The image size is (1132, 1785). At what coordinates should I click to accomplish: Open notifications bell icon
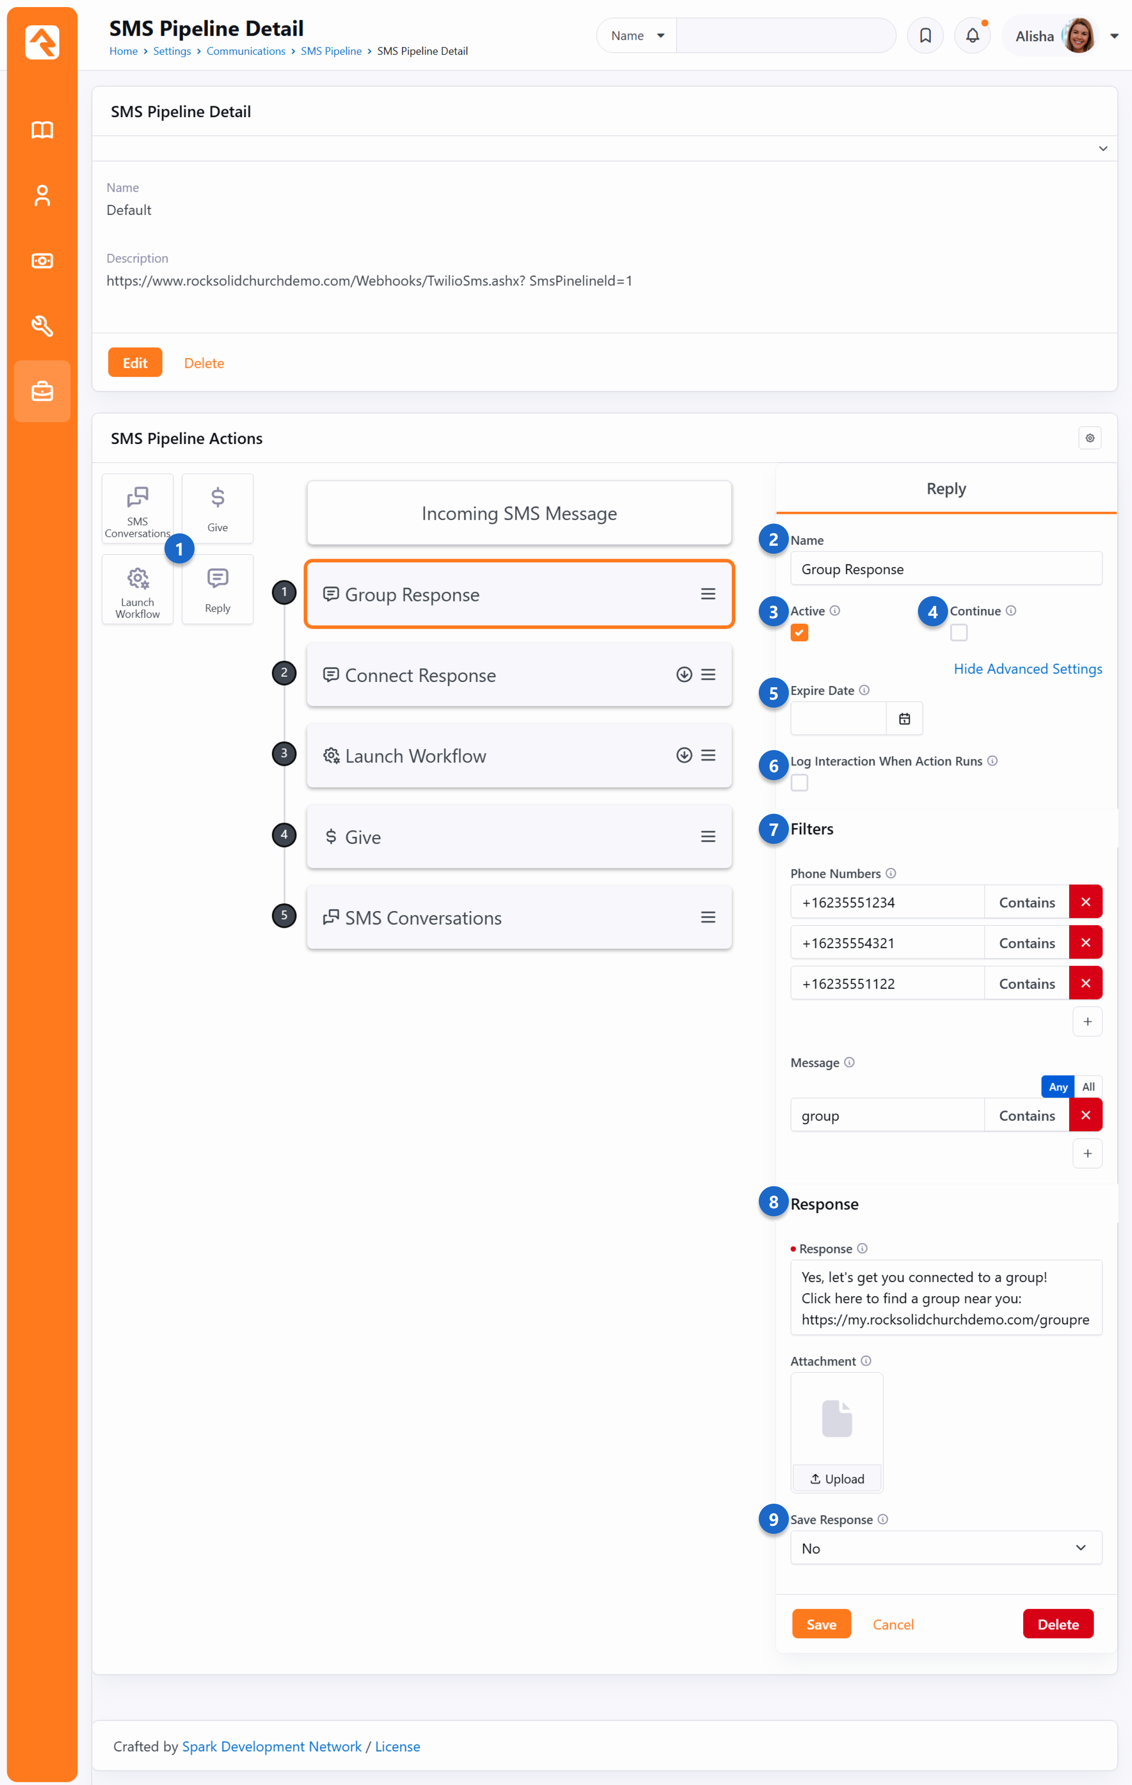point(973,35)
